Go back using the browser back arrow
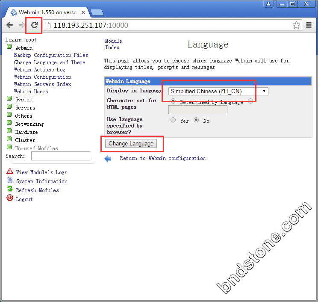 [9, 25]
